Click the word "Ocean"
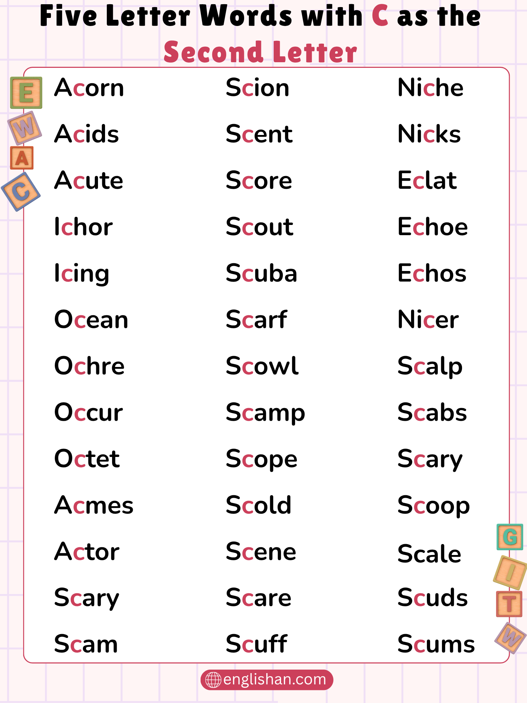The height and width of the screenshot is (703, 527). [x=91, y=320]
